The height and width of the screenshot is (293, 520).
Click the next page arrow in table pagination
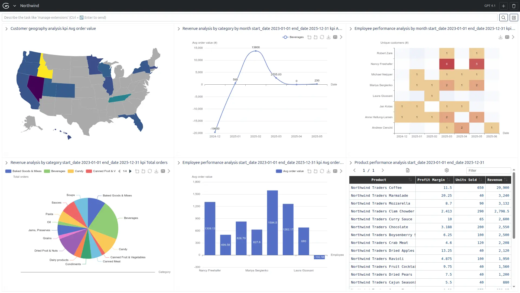[x=383, y=170]
